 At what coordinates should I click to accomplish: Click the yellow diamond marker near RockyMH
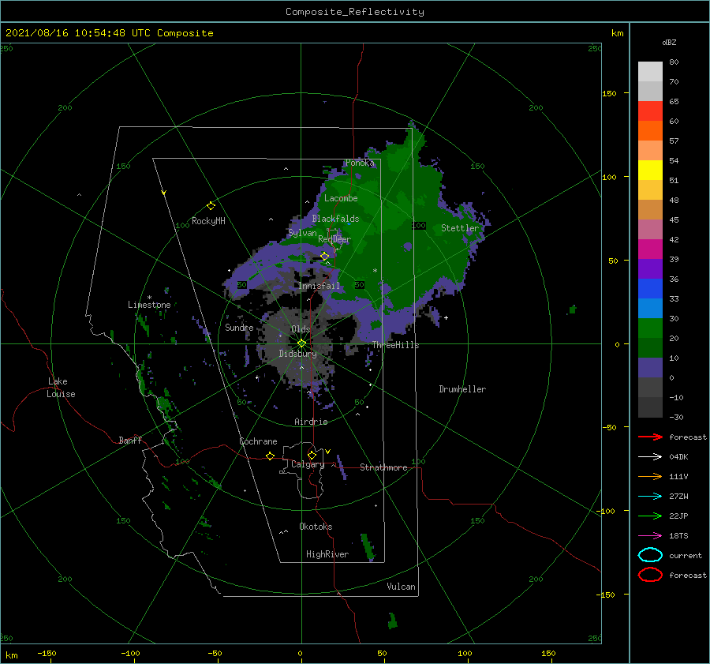[x=211, y=206]
